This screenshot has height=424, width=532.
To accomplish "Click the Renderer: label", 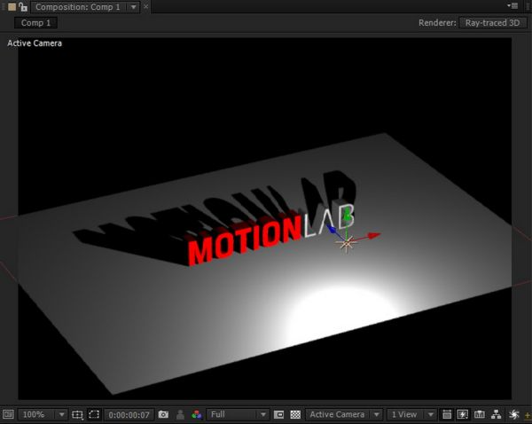I will click(x=437, y=23).
